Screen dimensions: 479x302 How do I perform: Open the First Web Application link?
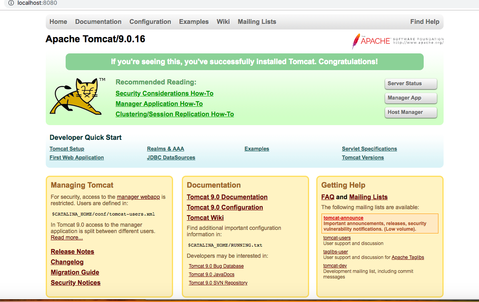(77, 158)
